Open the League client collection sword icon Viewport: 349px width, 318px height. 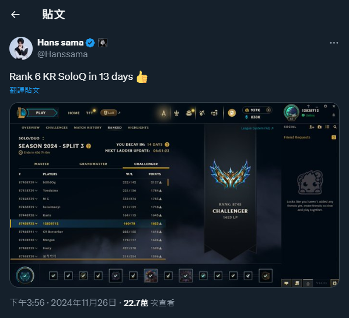[202, 113]
